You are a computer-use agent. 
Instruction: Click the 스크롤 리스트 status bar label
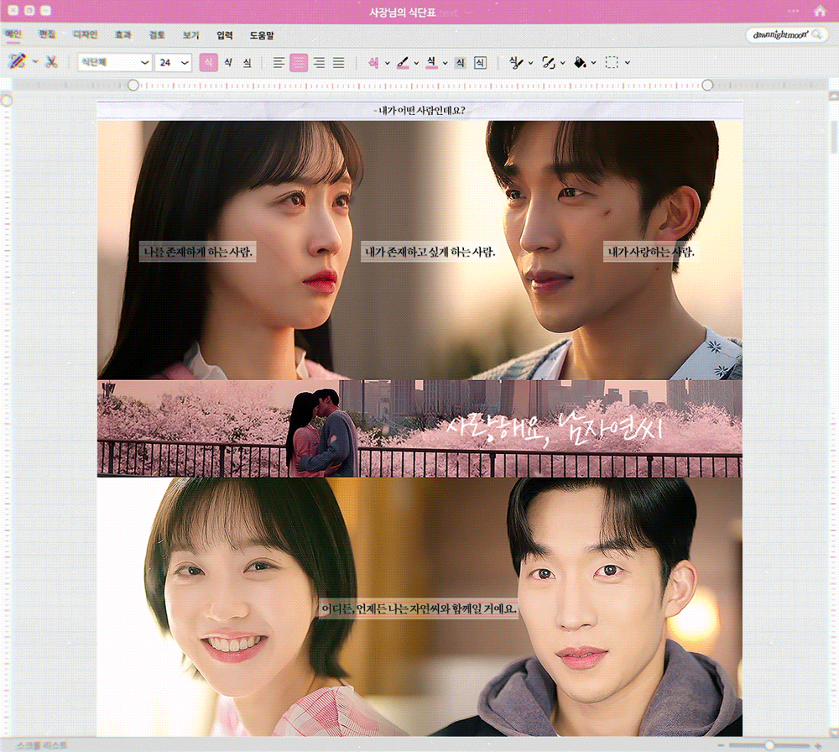tap(42, 745)
